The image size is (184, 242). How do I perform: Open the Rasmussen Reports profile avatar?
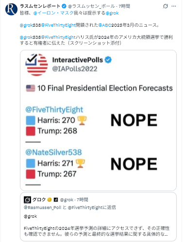point(11,9)
